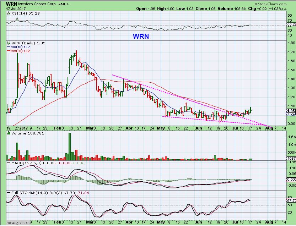
Task: Click the Volume panel histogram icon
Action: coord(9,133)
